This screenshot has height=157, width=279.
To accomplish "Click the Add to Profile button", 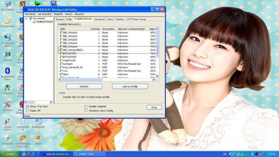I will coord(130,86).
